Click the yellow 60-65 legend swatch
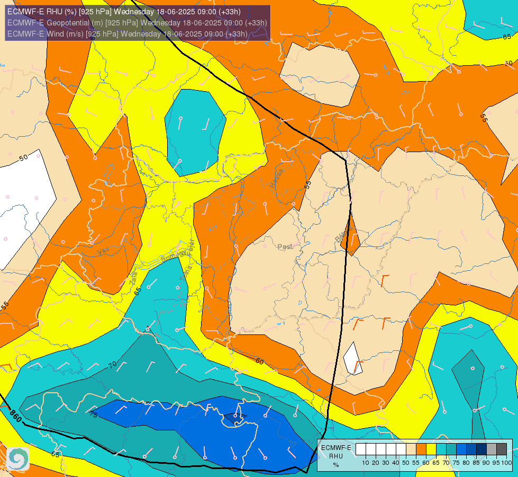518x477 pixels. [431, 449]
